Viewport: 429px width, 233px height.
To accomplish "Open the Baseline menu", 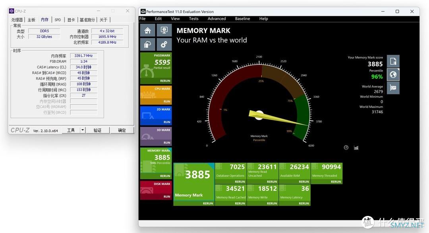I will (x=242, y=19).
